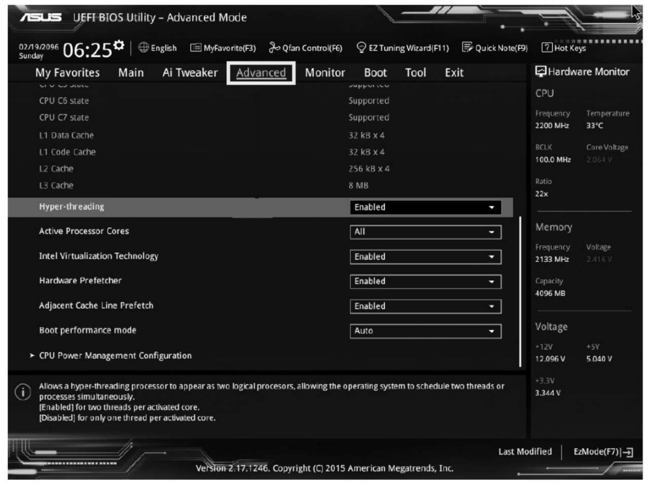
Task: Click Last Modified
Action: pos(525,452)
